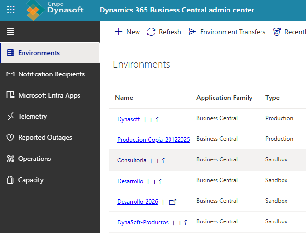Viewport: 306px width, 233px height.
Task: Go to Notification Recipients page
Action: [51, 74]
